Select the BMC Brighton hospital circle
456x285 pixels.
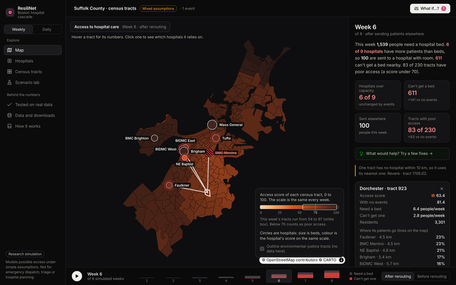(154, 138)
